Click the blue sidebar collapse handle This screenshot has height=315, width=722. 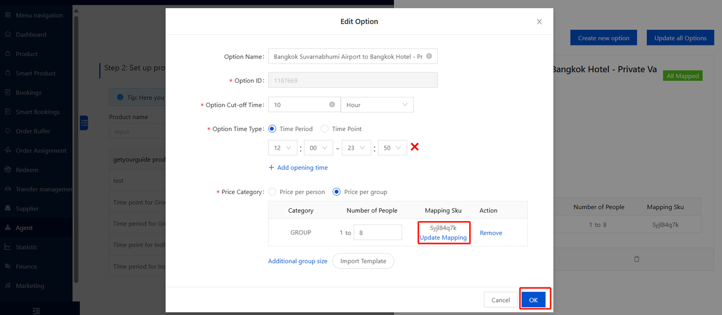pos(84,123)
